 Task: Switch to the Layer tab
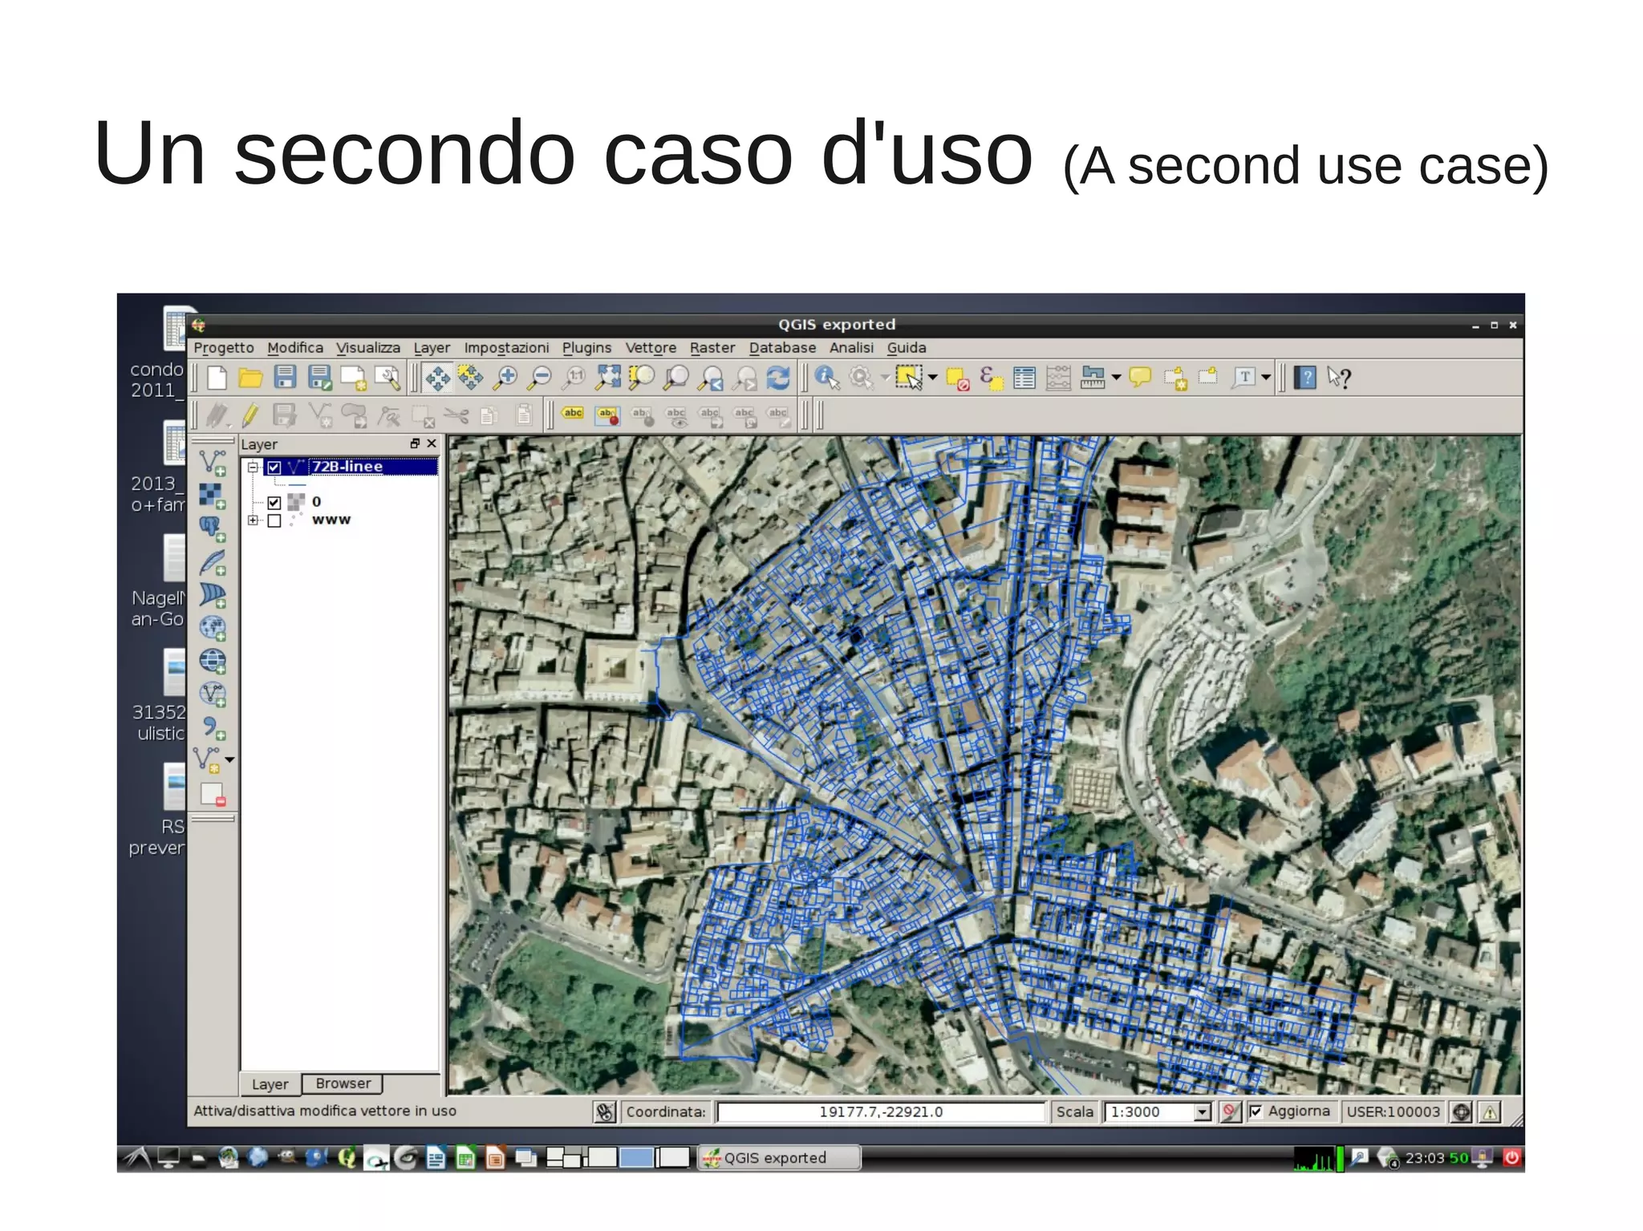tap(270, 1084)
